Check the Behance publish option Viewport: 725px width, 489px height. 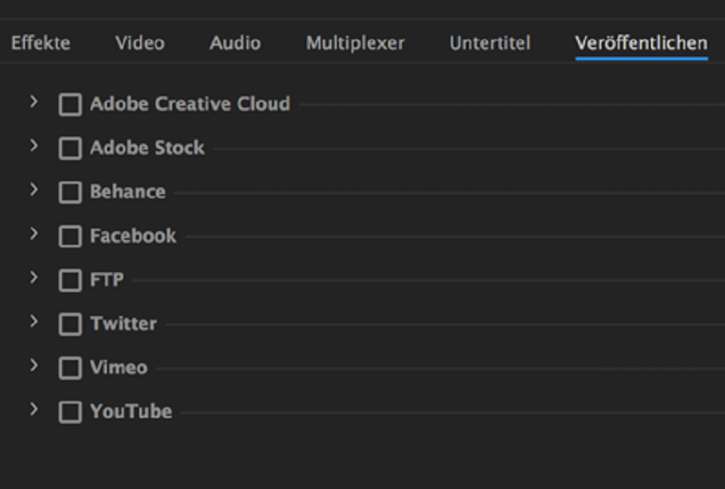[70, 193]
